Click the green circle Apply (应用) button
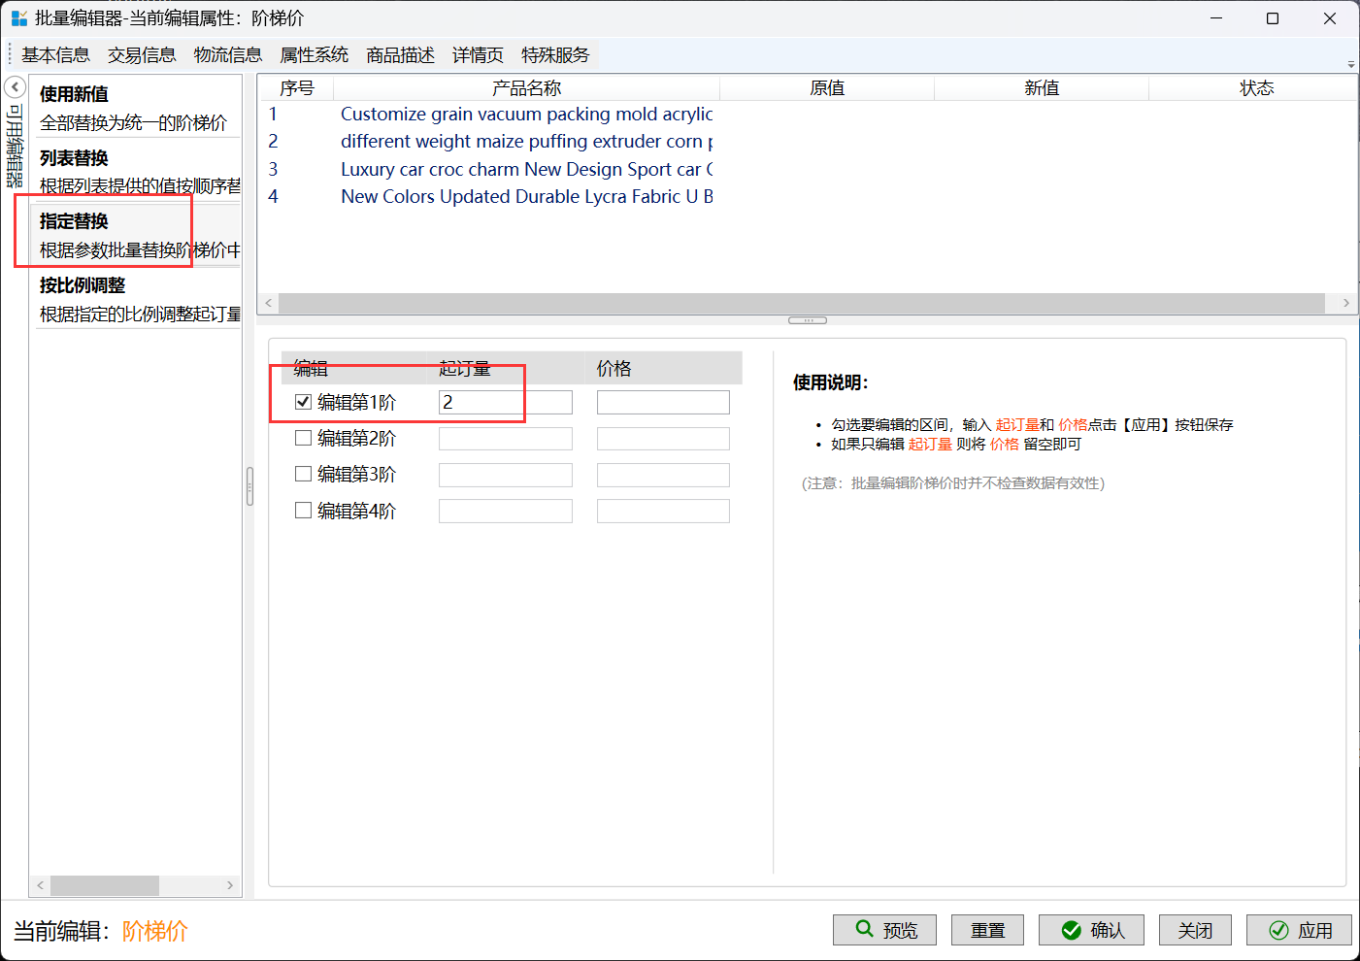 (1300, 930)
